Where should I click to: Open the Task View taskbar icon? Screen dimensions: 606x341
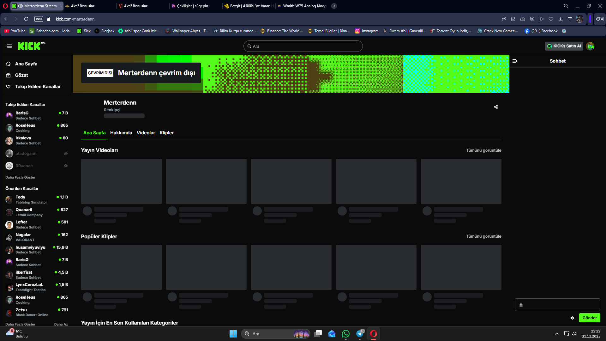(318, 334)
